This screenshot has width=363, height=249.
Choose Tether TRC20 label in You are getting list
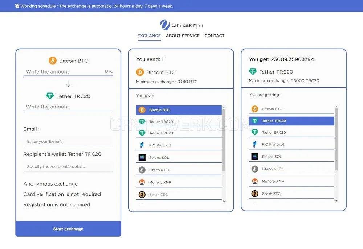pos(274,121)
